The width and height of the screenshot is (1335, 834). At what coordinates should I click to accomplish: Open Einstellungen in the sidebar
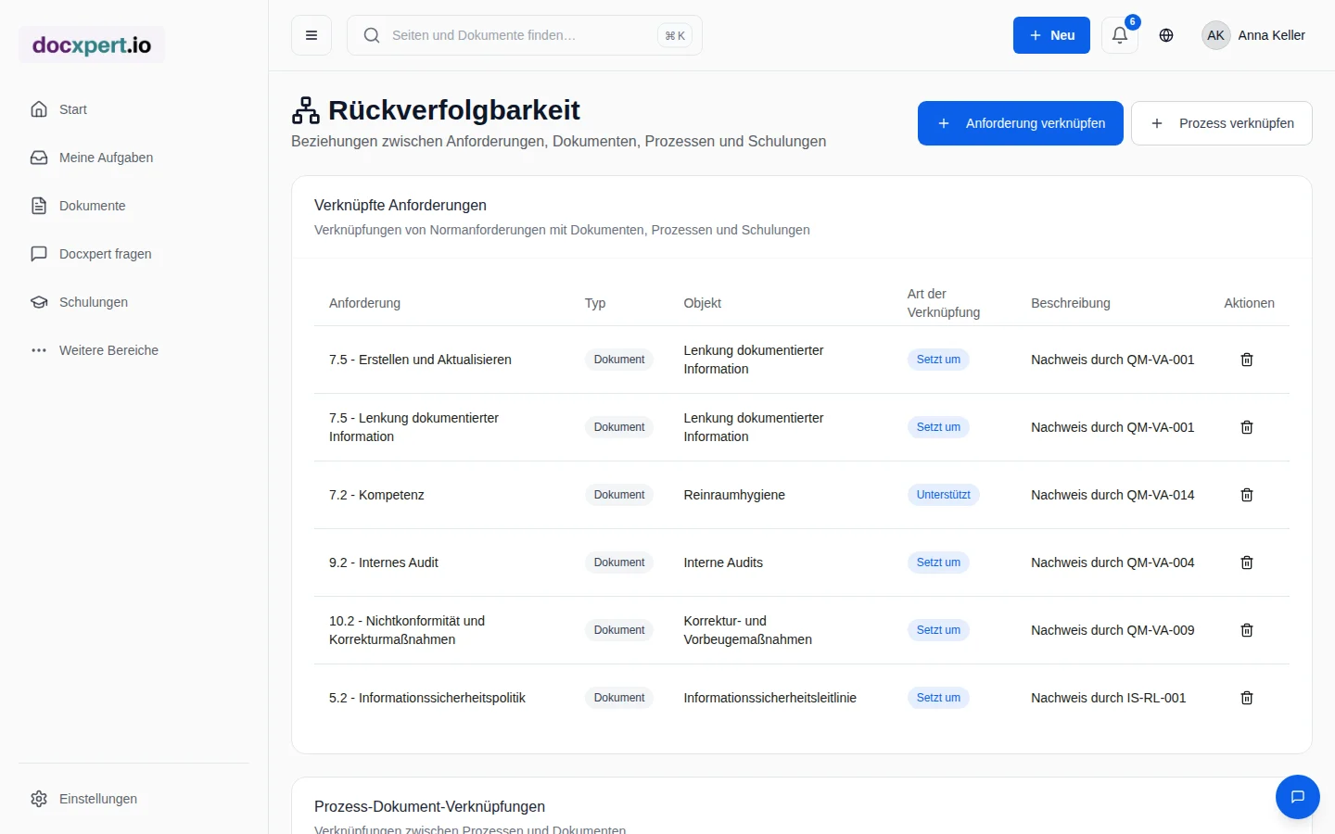tap(133, 799)
